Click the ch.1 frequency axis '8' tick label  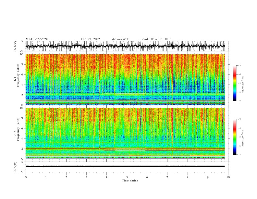23,64
